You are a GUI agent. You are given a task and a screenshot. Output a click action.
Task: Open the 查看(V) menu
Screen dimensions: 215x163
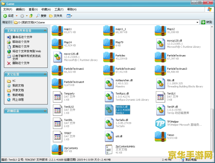33,9
